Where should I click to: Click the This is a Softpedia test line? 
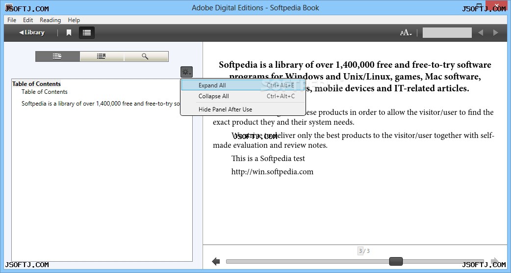[x=268, y=159]
